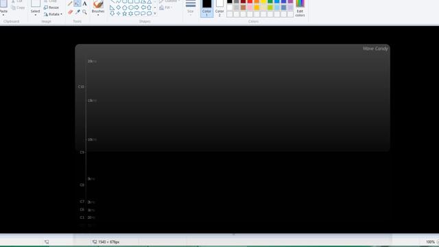
Task: Pick the green color swatch
Action: [270, 1]
